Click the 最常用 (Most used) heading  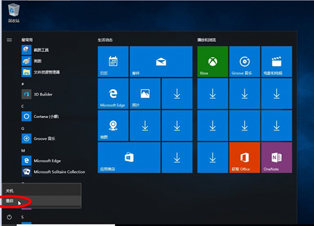click(x=27, y=40)
